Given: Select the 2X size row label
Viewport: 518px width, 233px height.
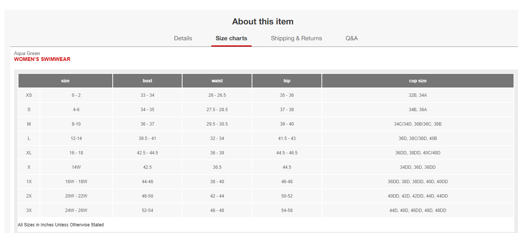Looking at the screenshot, I should tap(29, 196).
